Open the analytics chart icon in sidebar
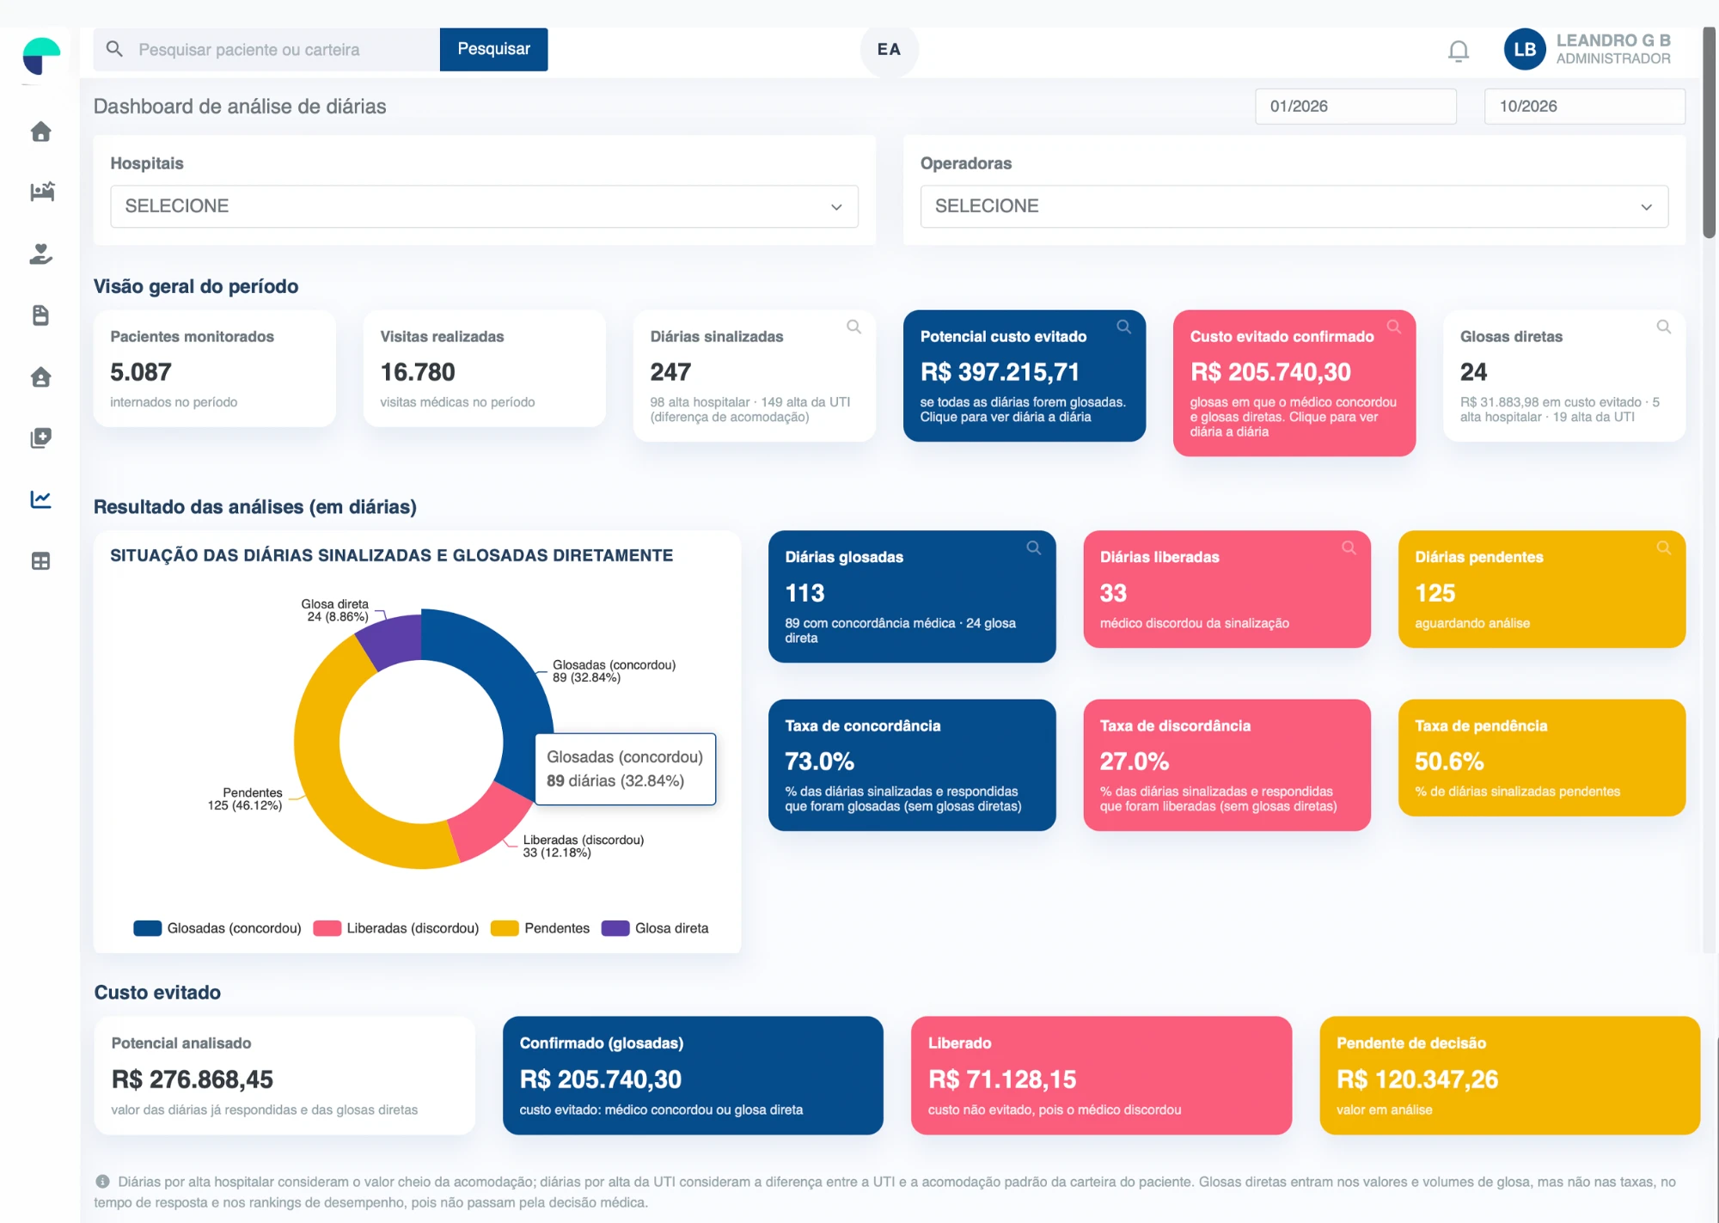 [40, 499]
